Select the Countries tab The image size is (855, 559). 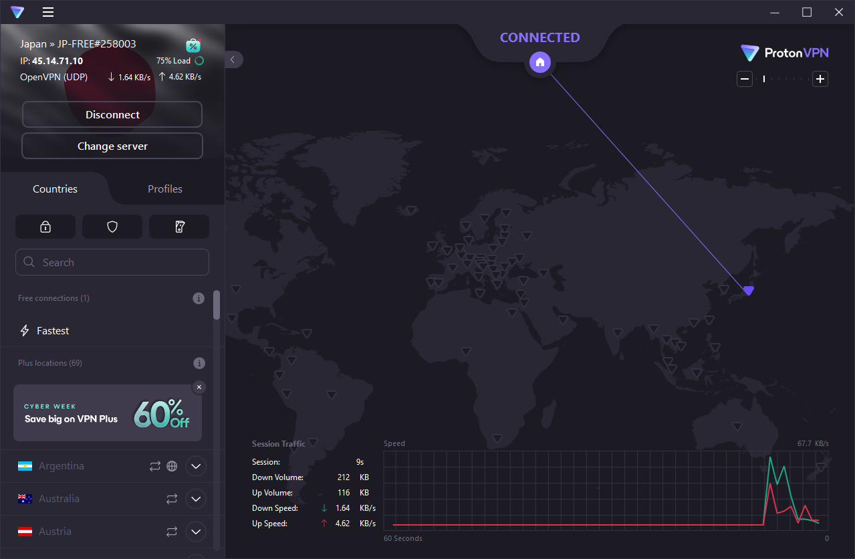55,189
